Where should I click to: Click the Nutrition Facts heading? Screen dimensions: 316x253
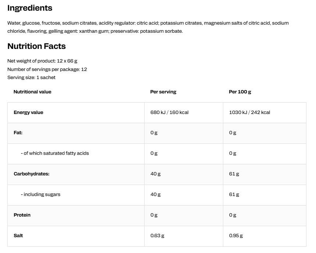pos(36,46)
